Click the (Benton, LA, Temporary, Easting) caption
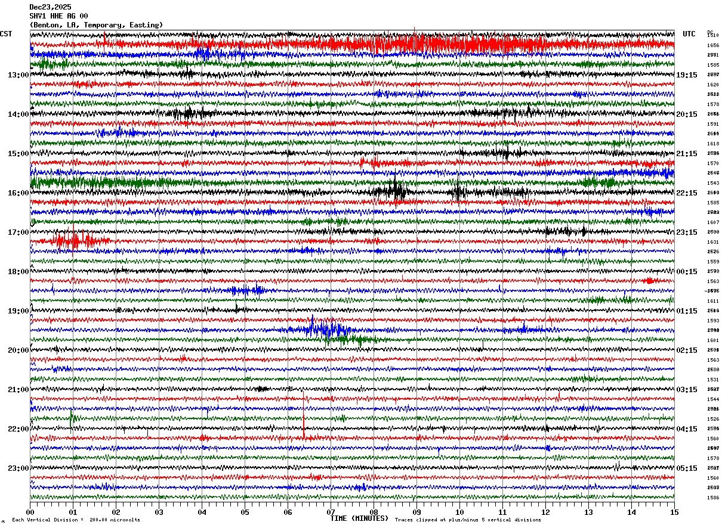This screenshot has width=722, height=528. click(x=96, y=25)
